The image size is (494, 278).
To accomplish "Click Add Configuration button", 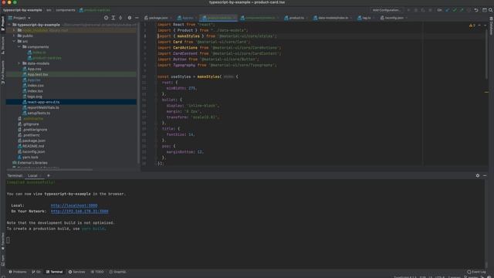I will click(387, 10).
